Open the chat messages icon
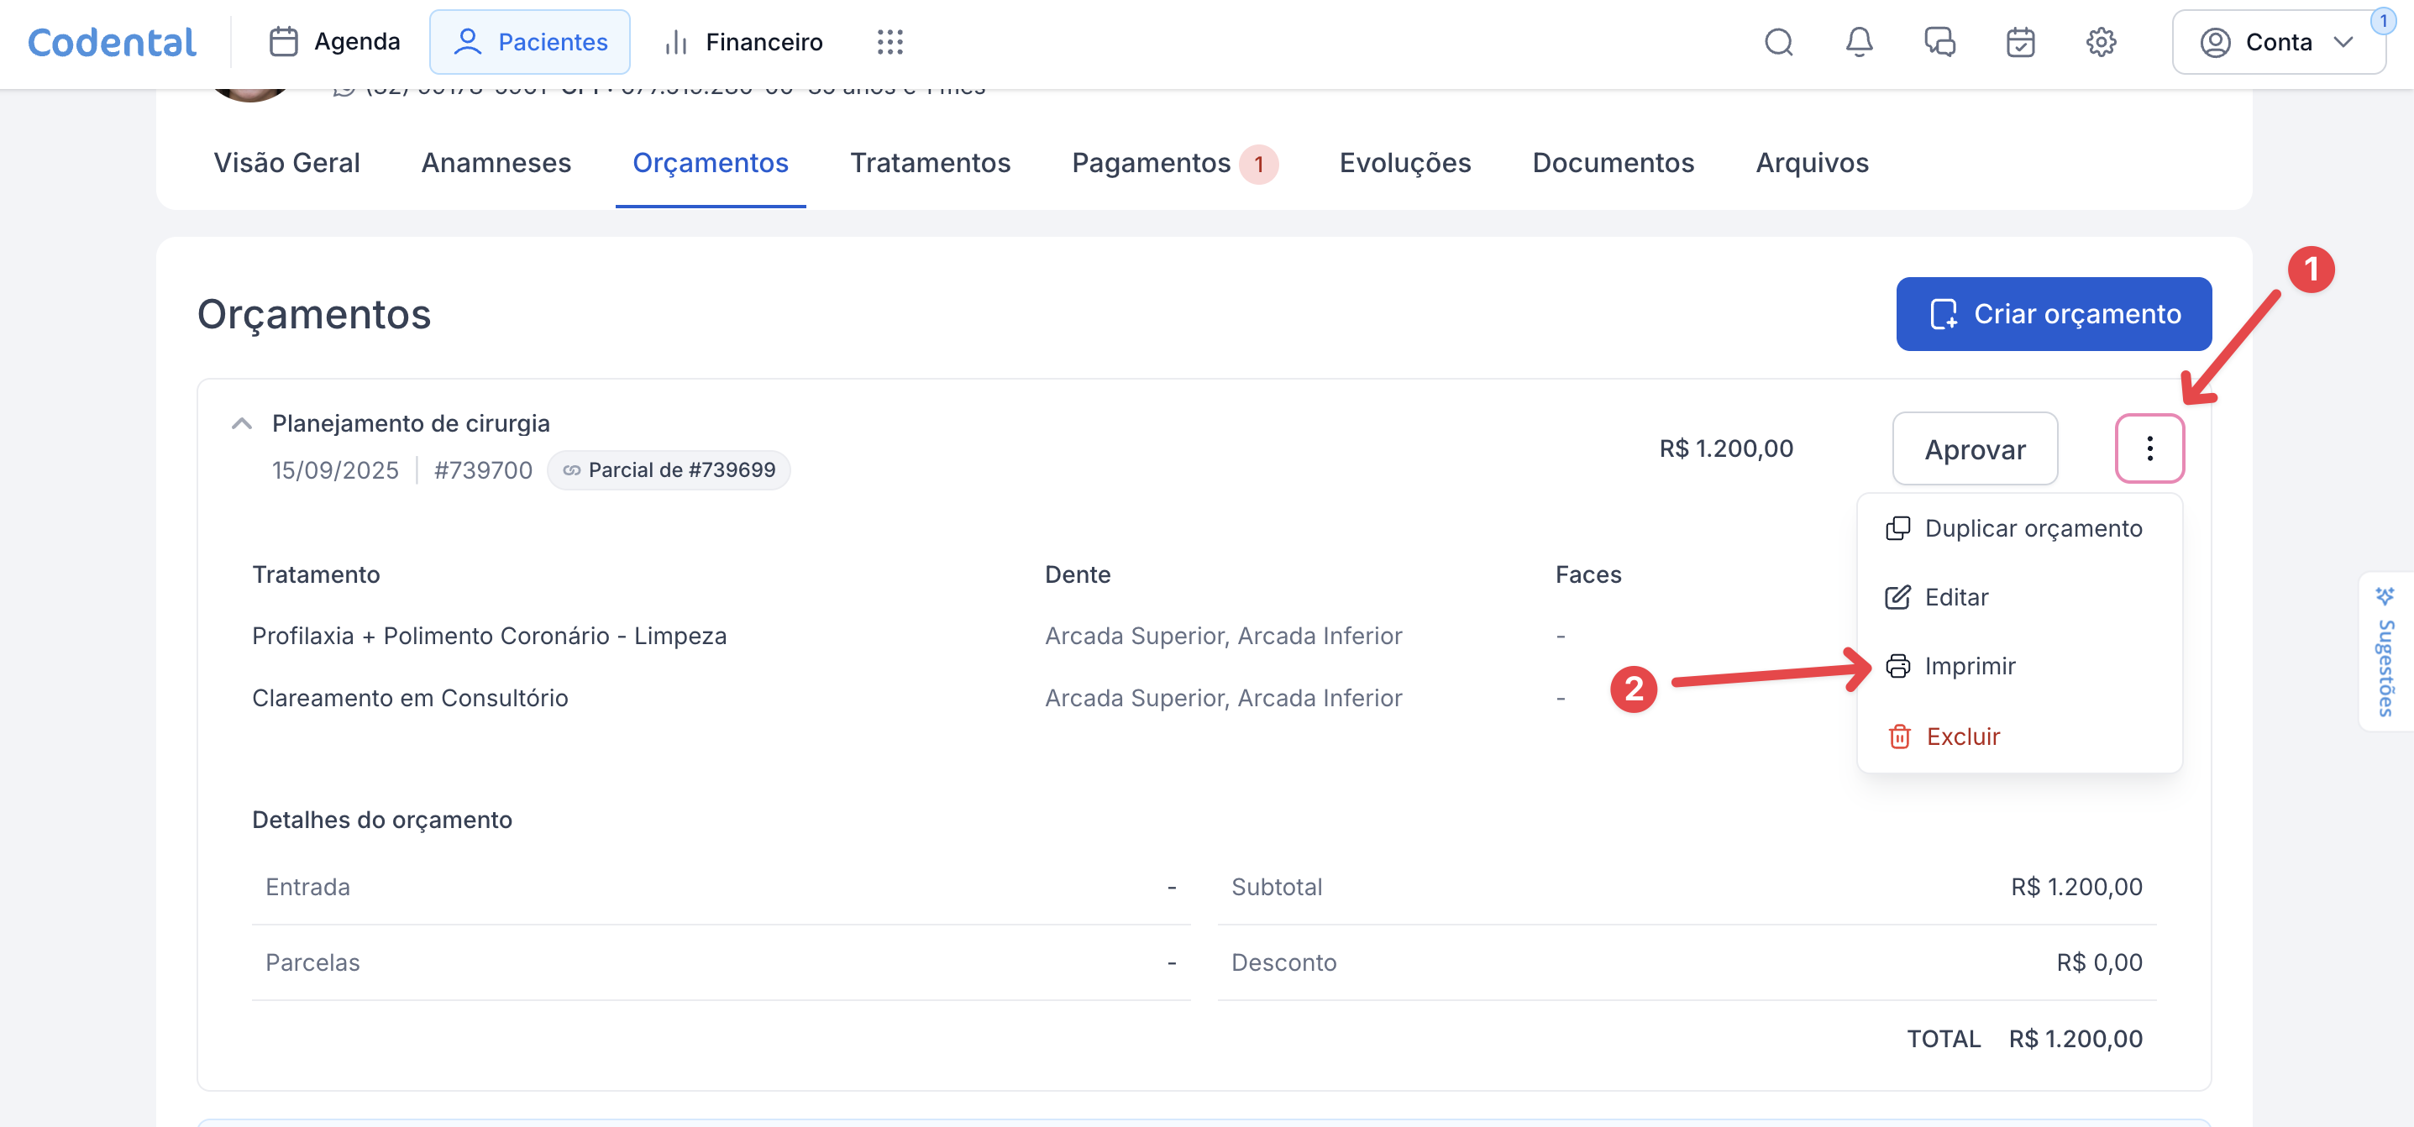2414x1127 pixels. (x=1939, y=42)
